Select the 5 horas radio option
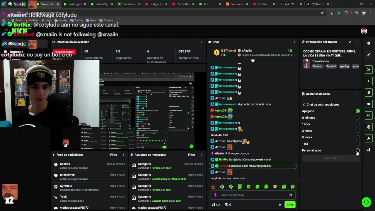Viewport: 375px width, 211px height. [x=358, y=137]
